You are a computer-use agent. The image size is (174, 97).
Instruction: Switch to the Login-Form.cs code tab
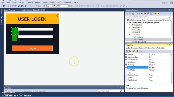coord(10,10)
